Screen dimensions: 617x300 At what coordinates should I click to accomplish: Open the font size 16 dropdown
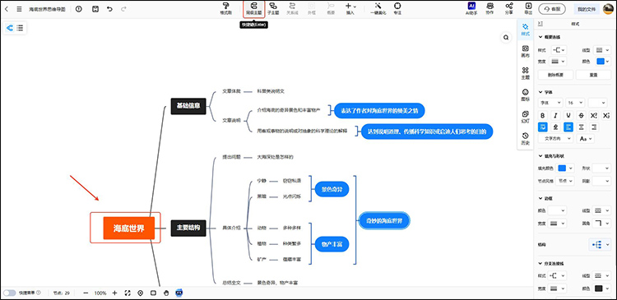pos(575,103)
